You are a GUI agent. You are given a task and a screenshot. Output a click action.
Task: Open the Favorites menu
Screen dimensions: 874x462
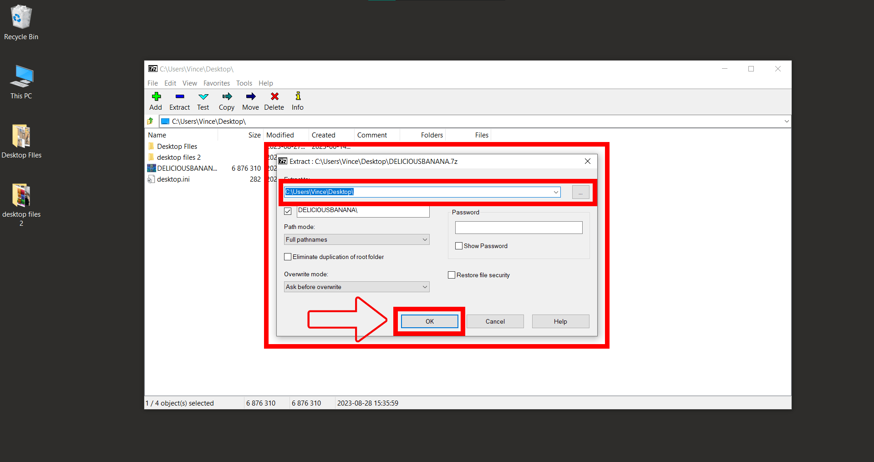tap(216, 83)
